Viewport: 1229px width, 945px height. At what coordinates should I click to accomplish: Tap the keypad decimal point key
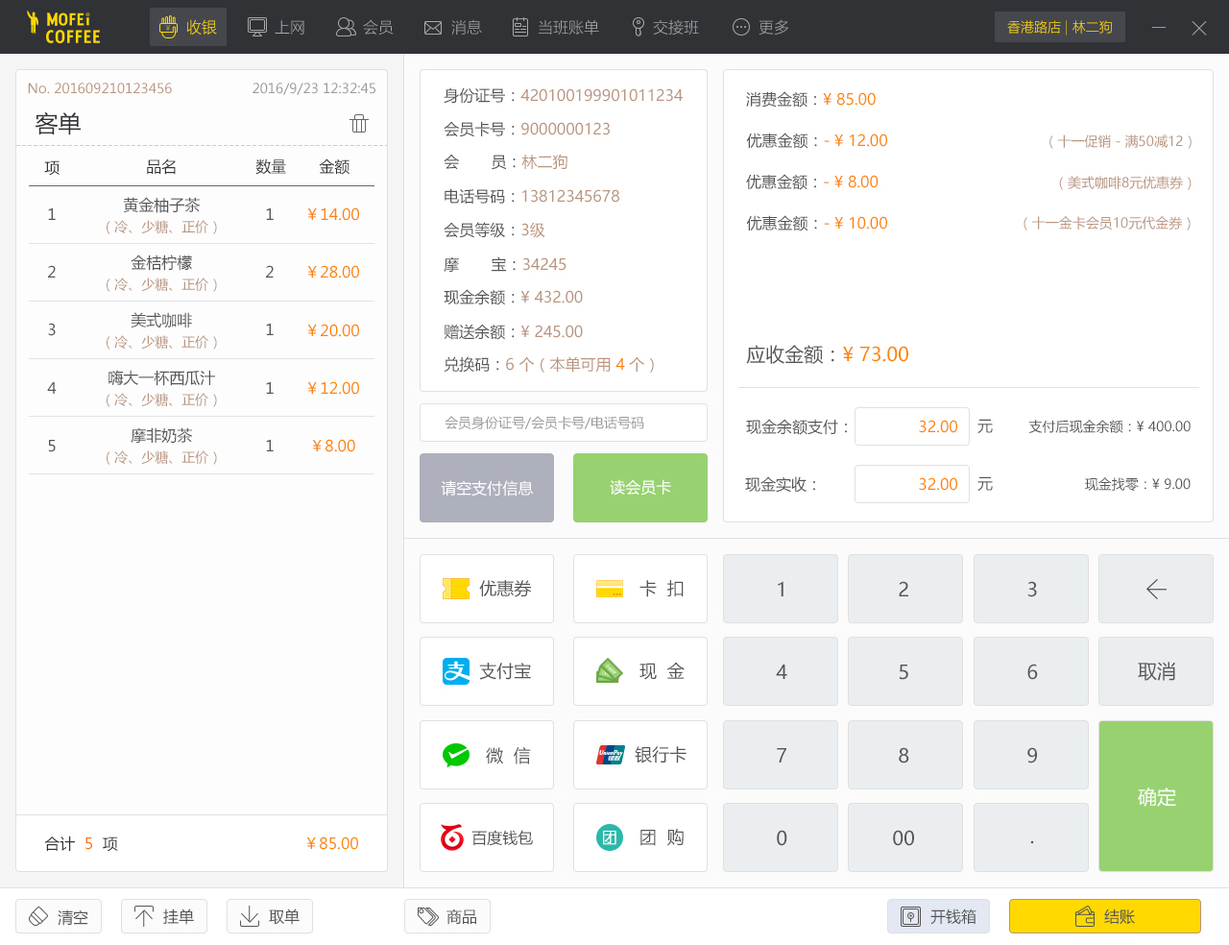pos(1031,837)
